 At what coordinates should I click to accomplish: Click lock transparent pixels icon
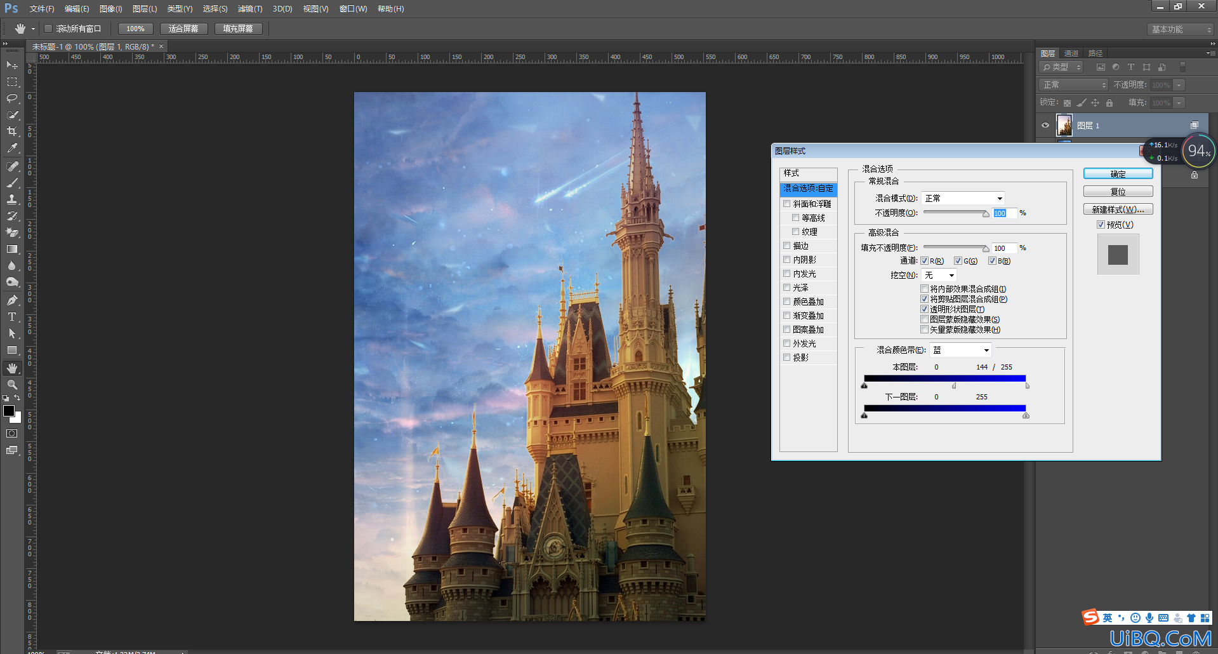(x=1067, y=103)
